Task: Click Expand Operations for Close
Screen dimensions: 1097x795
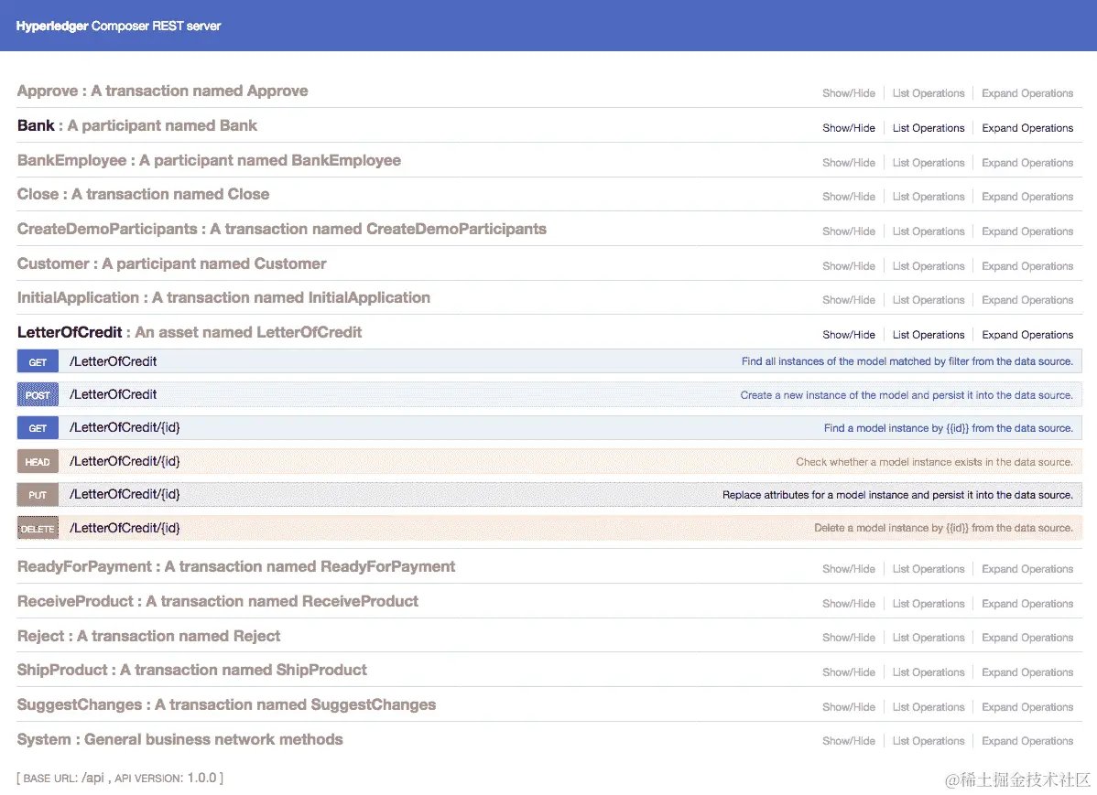Action: (1027, 197)
